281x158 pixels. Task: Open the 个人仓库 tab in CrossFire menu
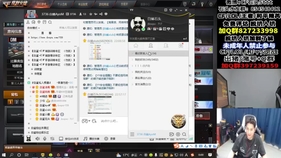tap(62, 4)
